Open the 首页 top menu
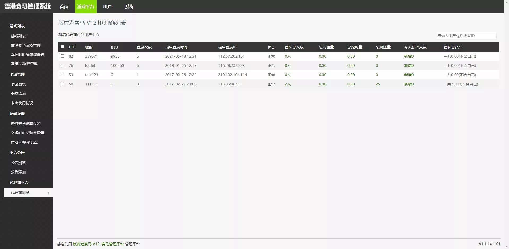Screen dimensions: 509x249 point(64,7)
